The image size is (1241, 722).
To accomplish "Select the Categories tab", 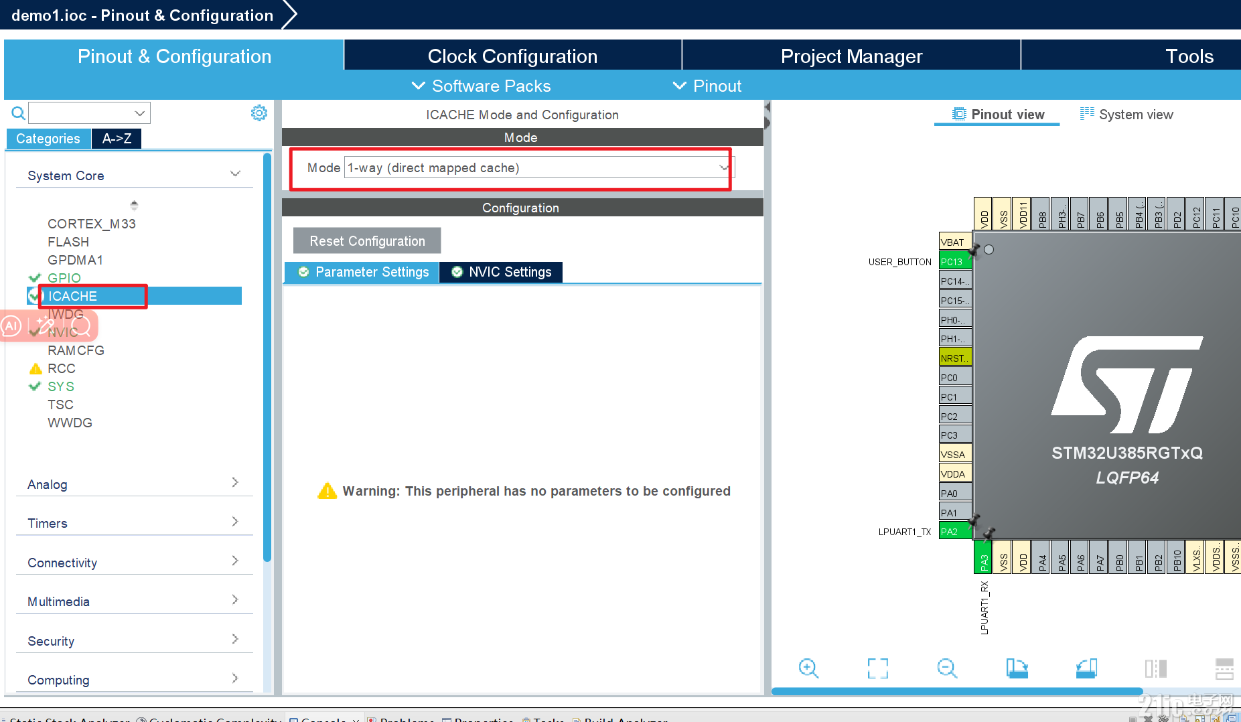I will point(48,139).
